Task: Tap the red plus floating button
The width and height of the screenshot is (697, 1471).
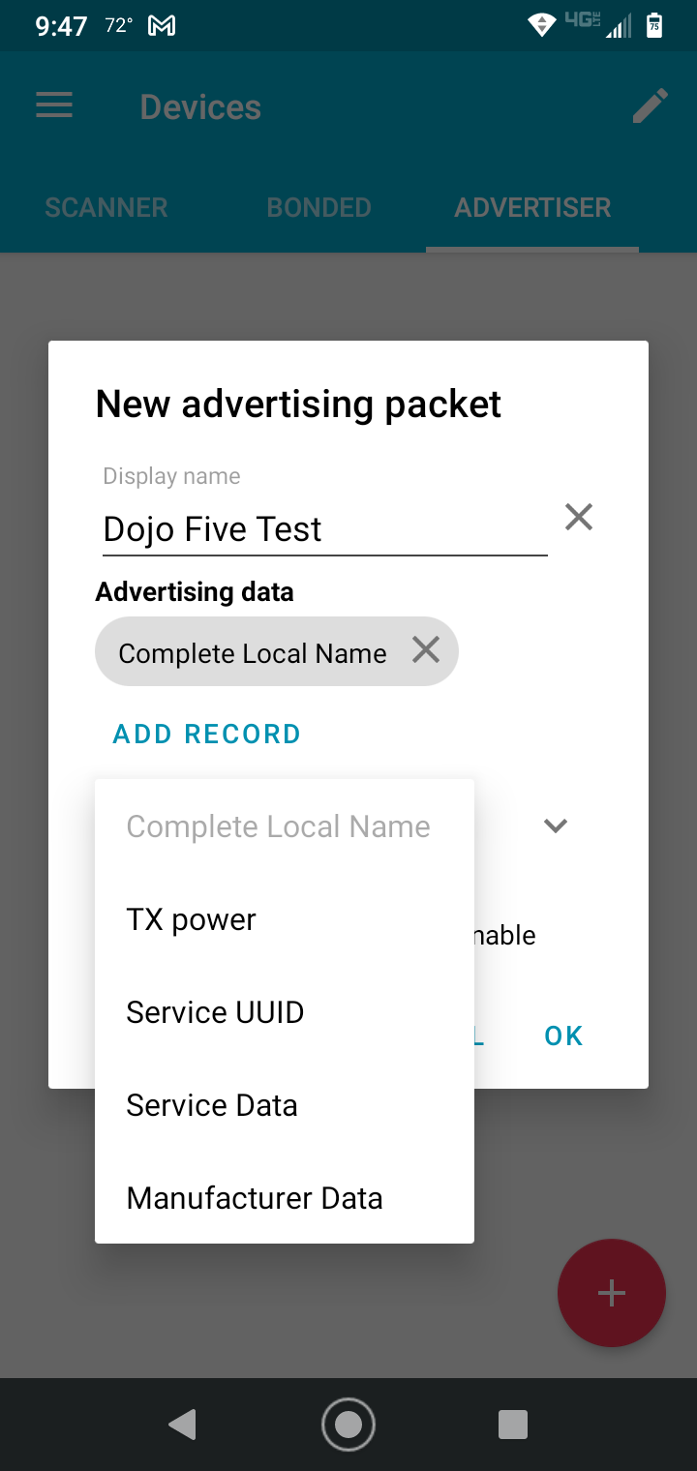Action: point(611,1293)
